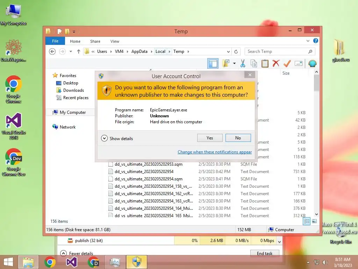Viewport: 358px width, 269px height.
Task: Switch to large icons view icon
Action: click(x=314, y=221)
